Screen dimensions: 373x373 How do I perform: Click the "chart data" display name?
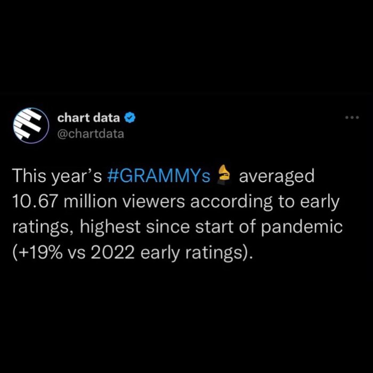[88, 118]
